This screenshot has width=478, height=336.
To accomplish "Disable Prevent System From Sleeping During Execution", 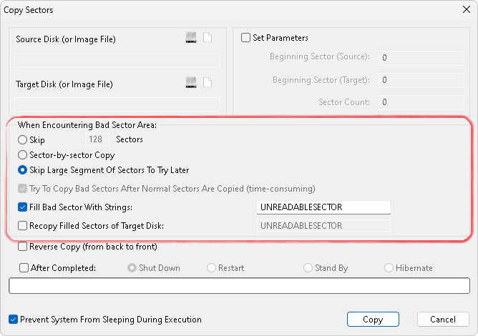I will click(x=14, y=320).
